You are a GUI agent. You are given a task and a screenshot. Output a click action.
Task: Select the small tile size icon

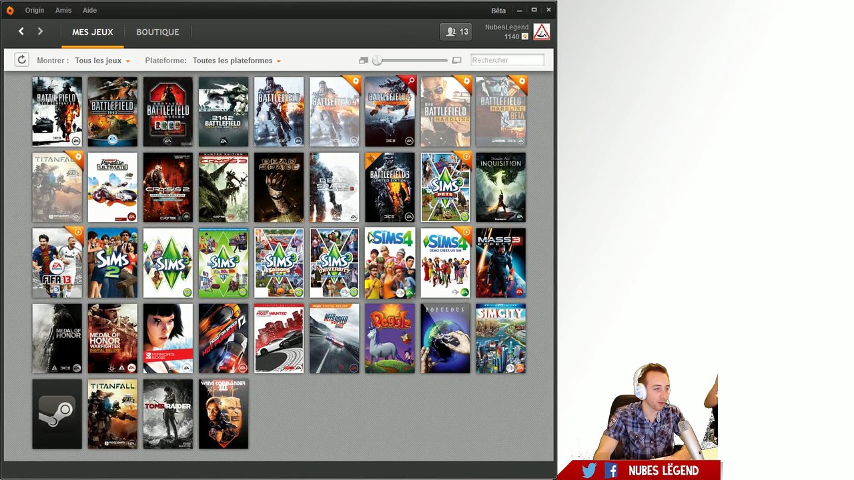pos(364,60)
